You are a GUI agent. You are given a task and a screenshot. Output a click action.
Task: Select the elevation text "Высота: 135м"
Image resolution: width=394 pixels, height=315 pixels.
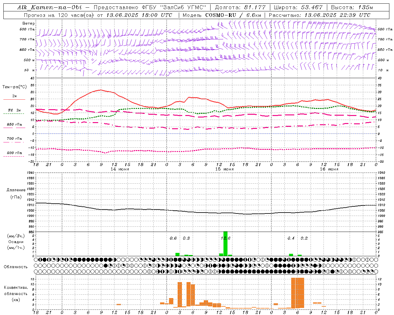click(x=352, y=7)
